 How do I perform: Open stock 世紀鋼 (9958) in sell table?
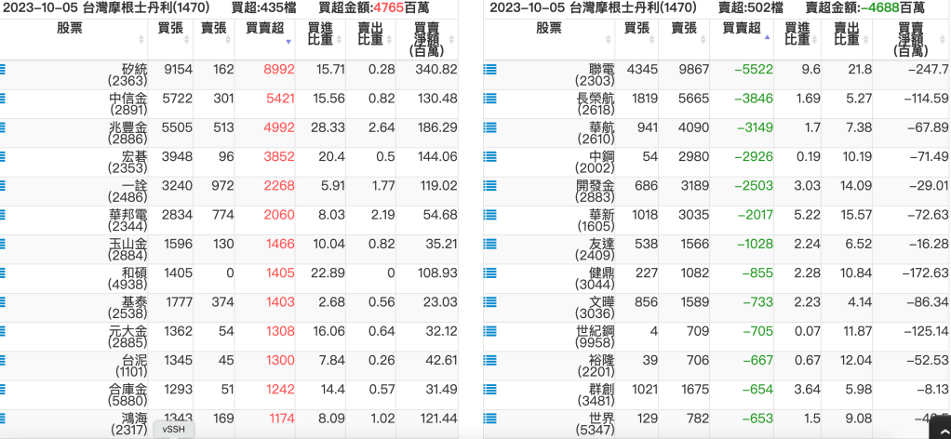click(596, 331)
